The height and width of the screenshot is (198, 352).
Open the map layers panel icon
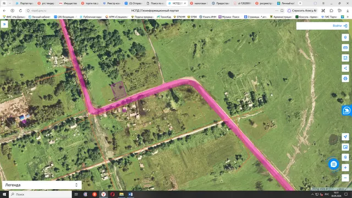click(x=345, y=147)
